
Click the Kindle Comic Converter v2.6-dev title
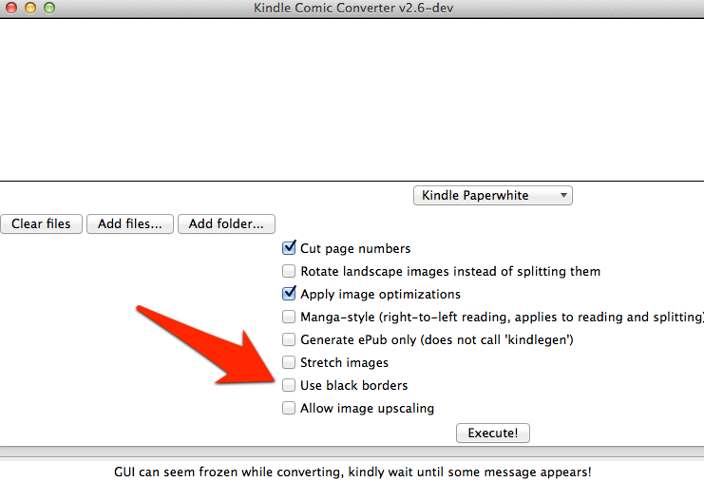pyautogui.click(x=353, y=9)
